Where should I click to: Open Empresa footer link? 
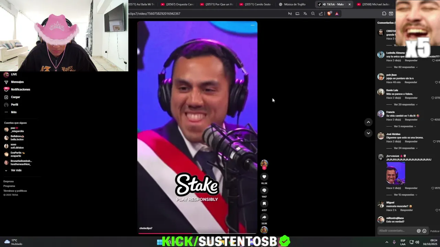point(9,181)
